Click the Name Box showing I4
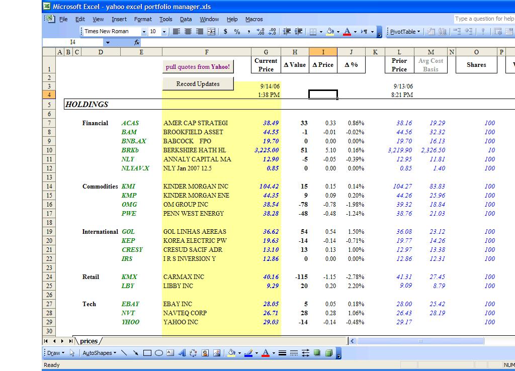Image resolution: width=515 pixels, height=371 pixels. click(73, 42)
